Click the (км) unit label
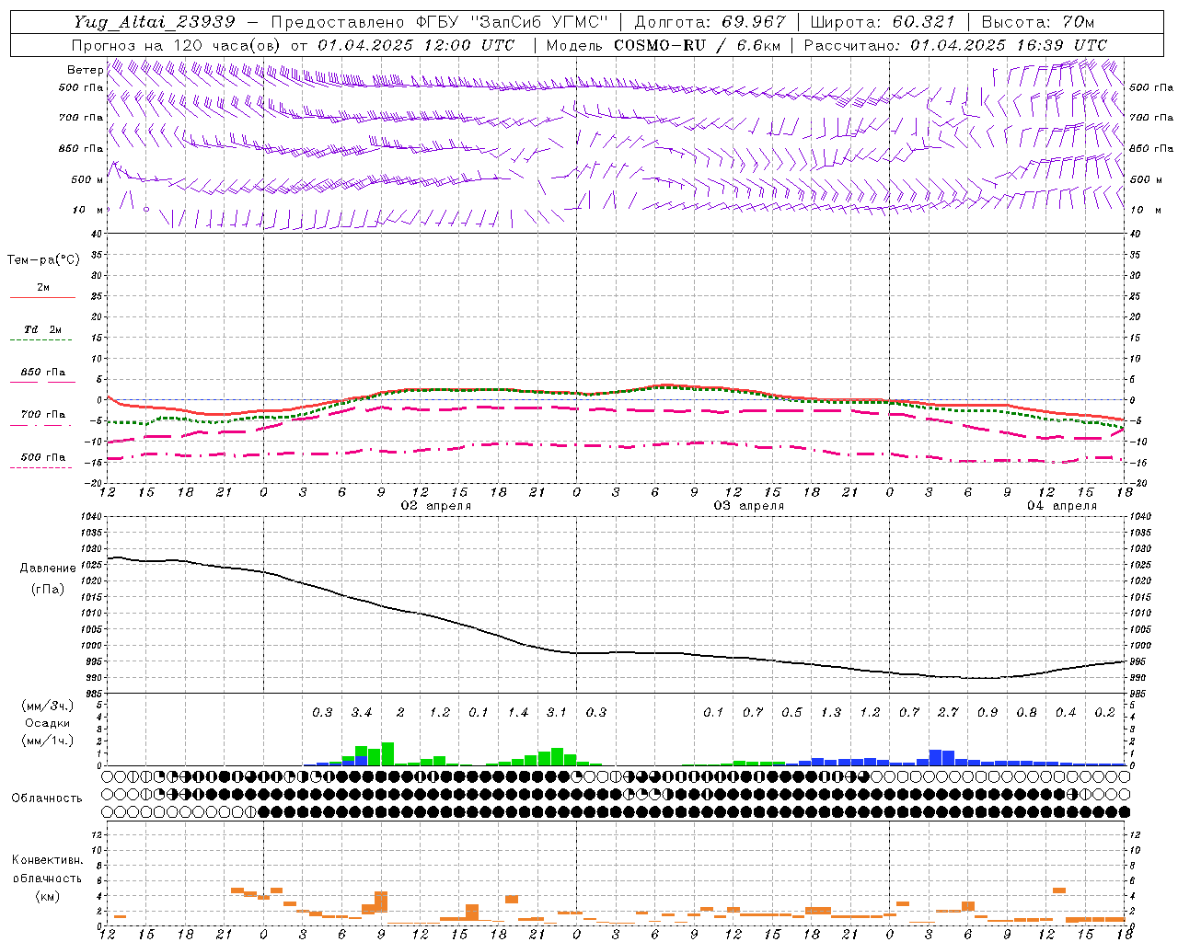 click(47, 896)
